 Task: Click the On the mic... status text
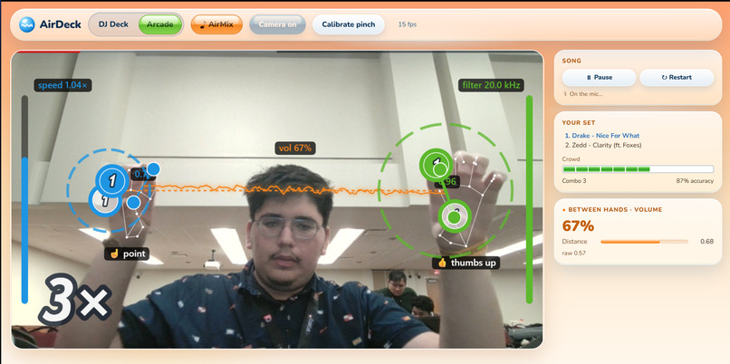click(582, 94)
